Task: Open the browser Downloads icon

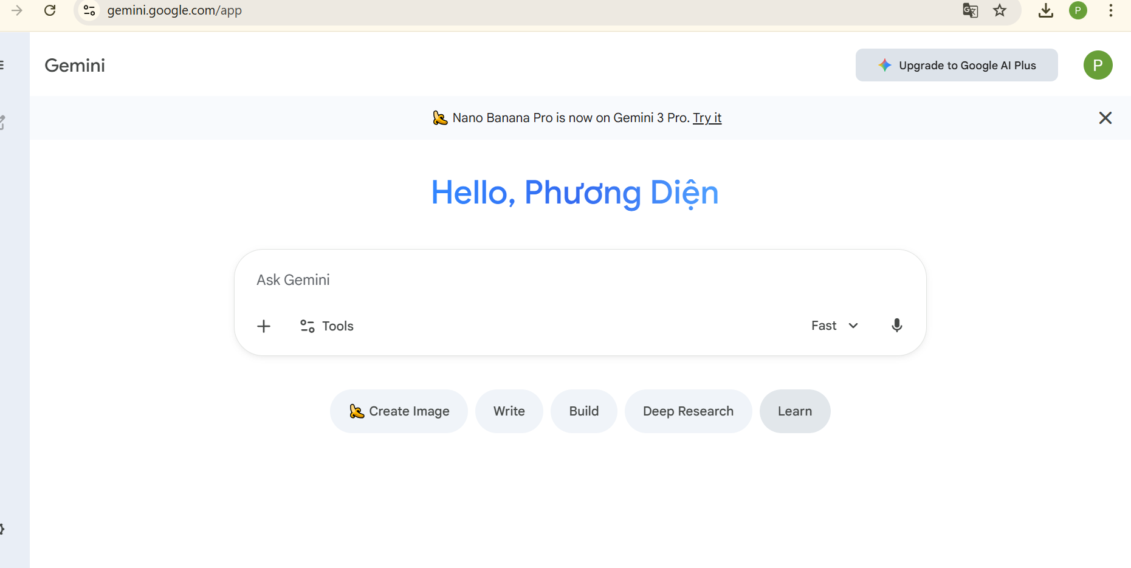Action: [x=1046, y=10]
